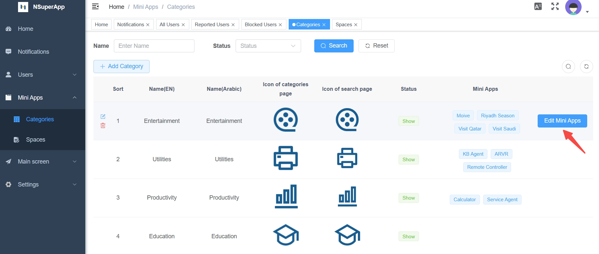The height and width of the screenshot is (254, 599).
Task: Click the Utilities categories page printer icon
Action: coord(286,158)
